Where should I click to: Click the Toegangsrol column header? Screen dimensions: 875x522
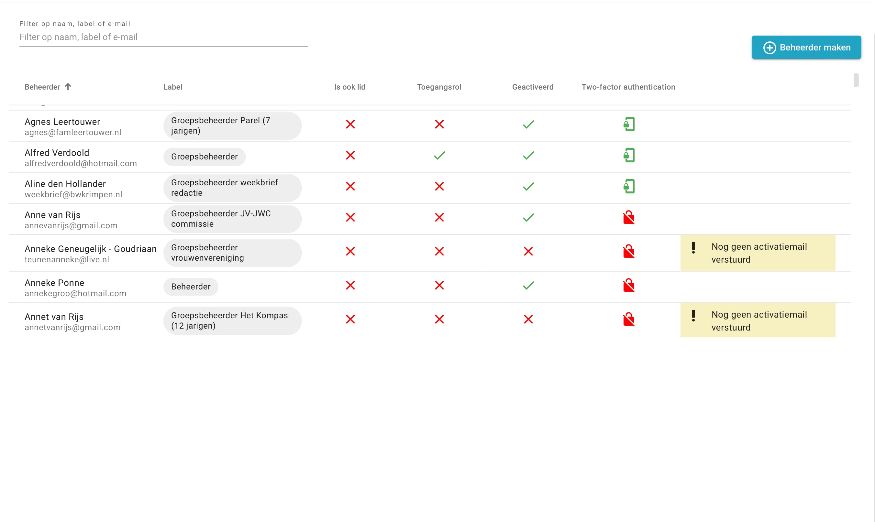[439, 87]
